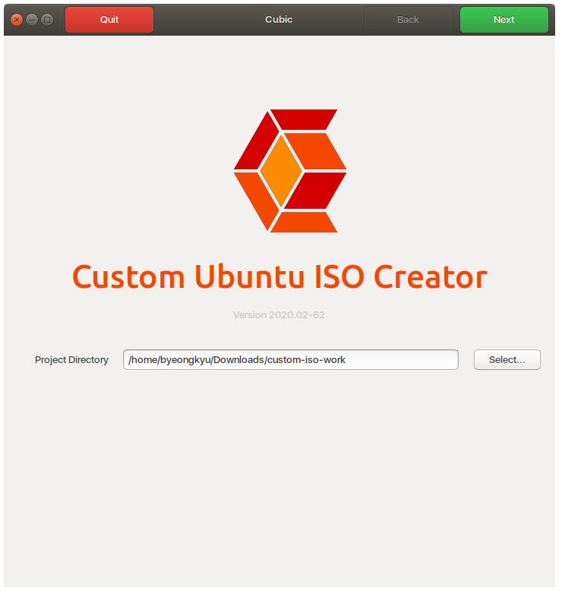Click the Version 2020.02-62 text
Screen dimensions: 562x594
[x=279, y=314]
